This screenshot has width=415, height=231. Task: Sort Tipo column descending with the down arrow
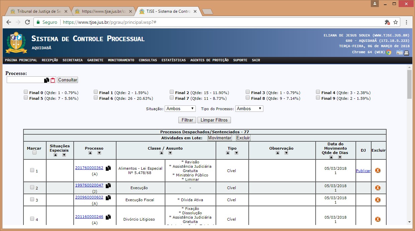click(236, 153)
